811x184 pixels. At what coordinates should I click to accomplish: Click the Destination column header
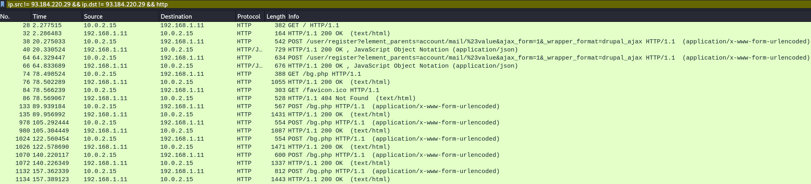[197, 17]
